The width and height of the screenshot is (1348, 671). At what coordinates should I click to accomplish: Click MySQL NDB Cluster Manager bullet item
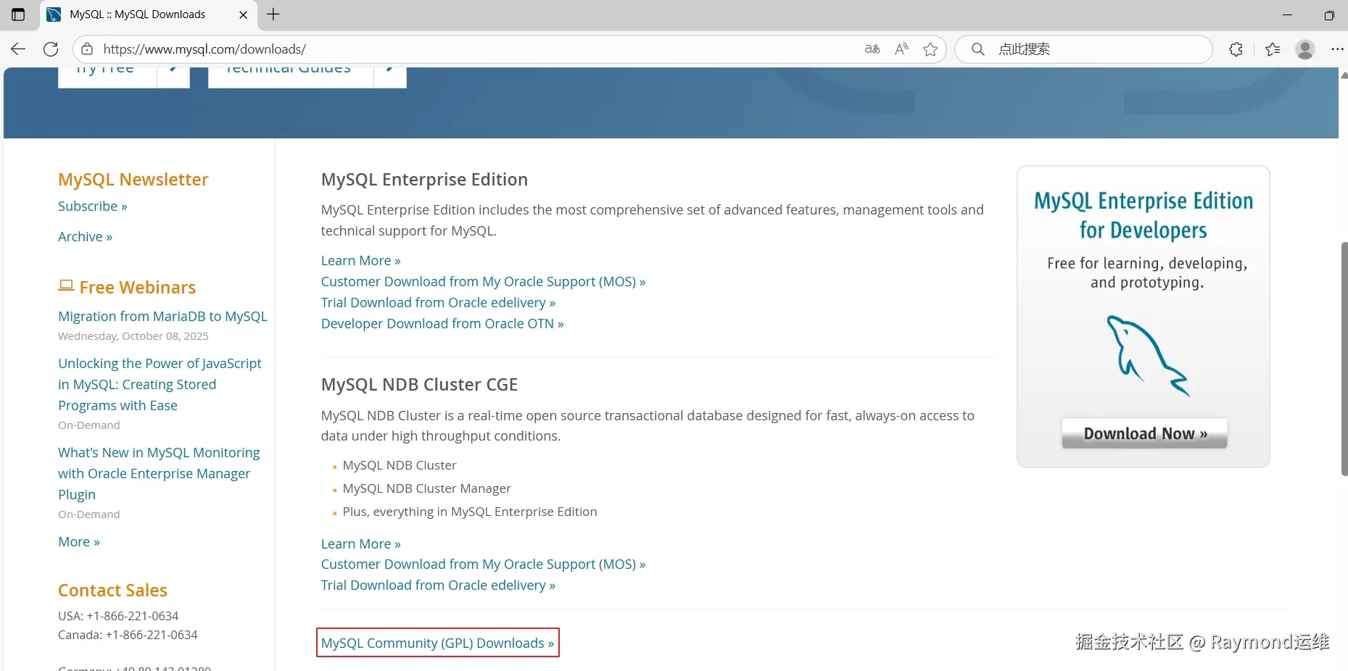pyautogui.click(x=426, y=488)
